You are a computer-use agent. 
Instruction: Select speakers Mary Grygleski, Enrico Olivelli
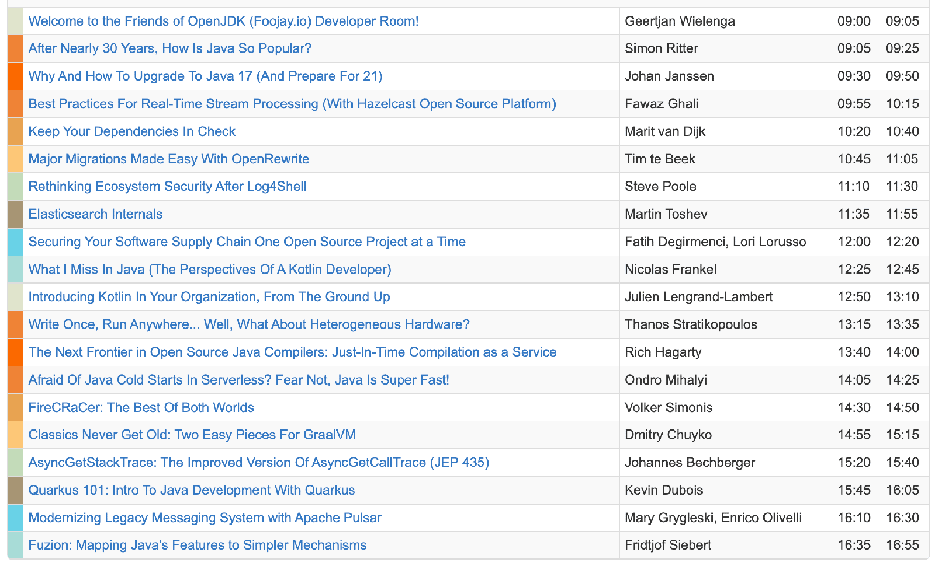click(713, 518)
